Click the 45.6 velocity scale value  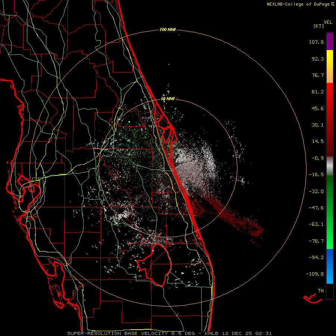[318, 108]
